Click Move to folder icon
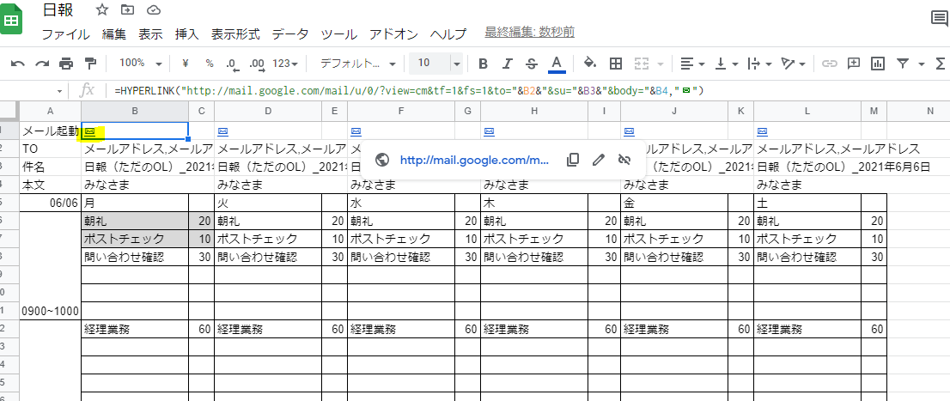 (x=127, y=9)
